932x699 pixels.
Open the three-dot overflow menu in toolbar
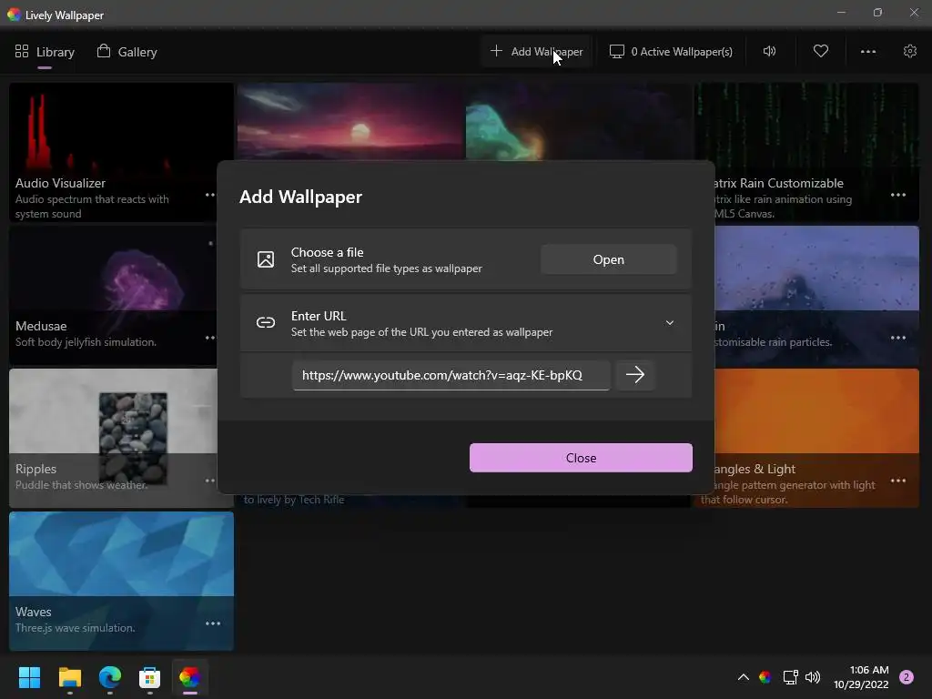(x=868, y=52)
